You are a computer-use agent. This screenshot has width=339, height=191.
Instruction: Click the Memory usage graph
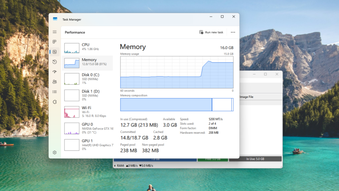pos(176,72)
